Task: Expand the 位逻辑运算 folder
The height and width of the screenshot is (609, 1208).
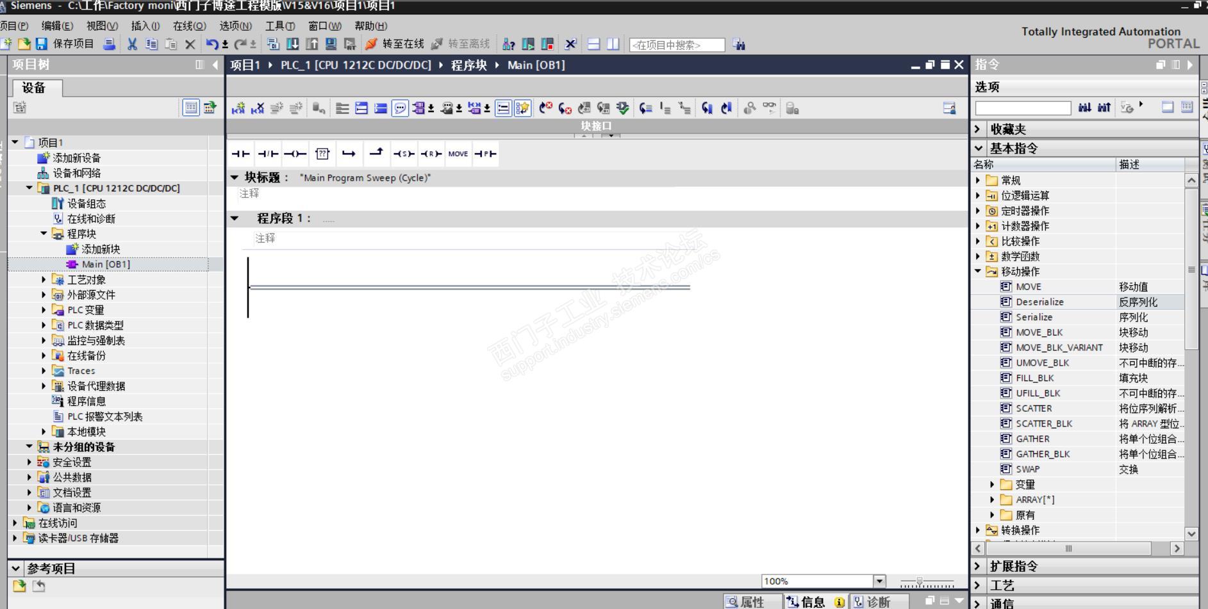Action: [978, 195]
